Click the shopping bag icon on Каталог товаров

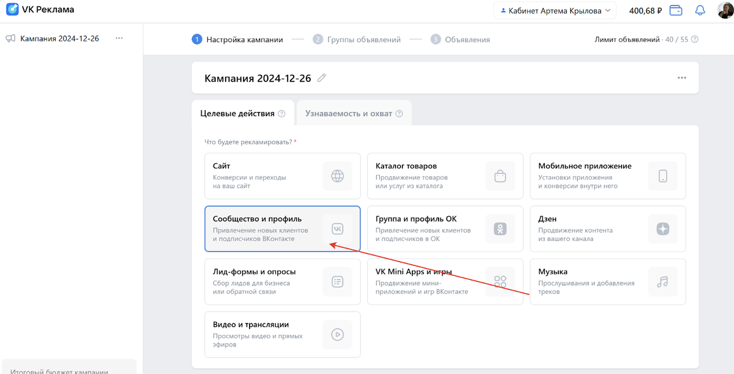tap(500, 176)
